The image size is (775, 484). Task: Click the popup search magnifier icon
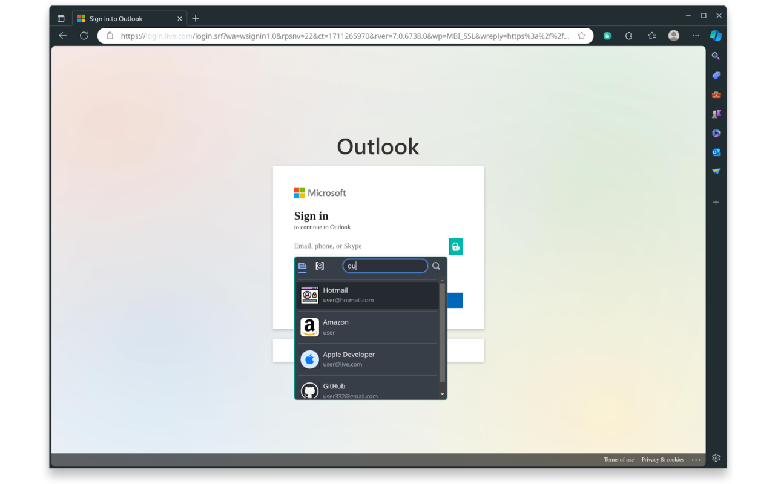pyautogui.click(x=436, y=266)
